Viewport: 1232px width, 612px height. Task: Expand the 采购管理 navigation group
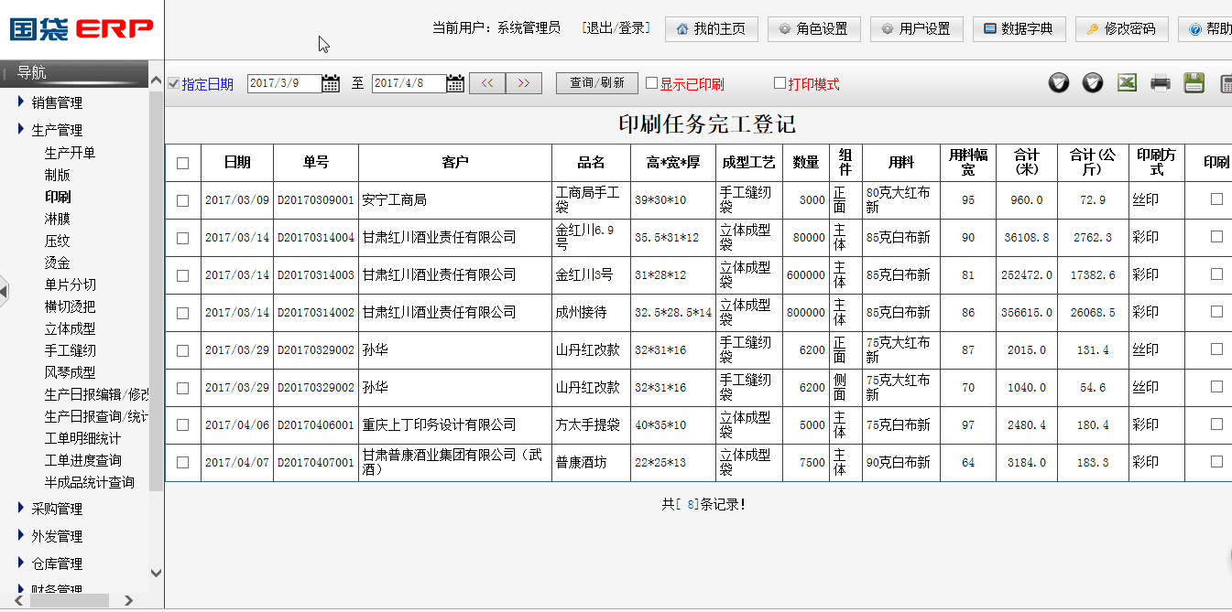56,509
